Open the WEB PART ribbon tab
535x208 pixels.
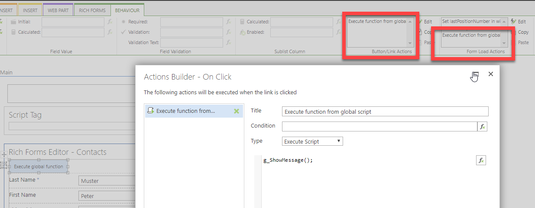click(x=58, y=10)
